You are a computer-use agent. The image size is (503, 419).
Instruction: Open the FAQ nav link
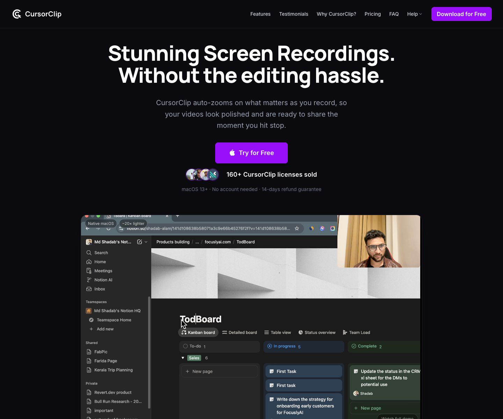(x=394, y=14)
